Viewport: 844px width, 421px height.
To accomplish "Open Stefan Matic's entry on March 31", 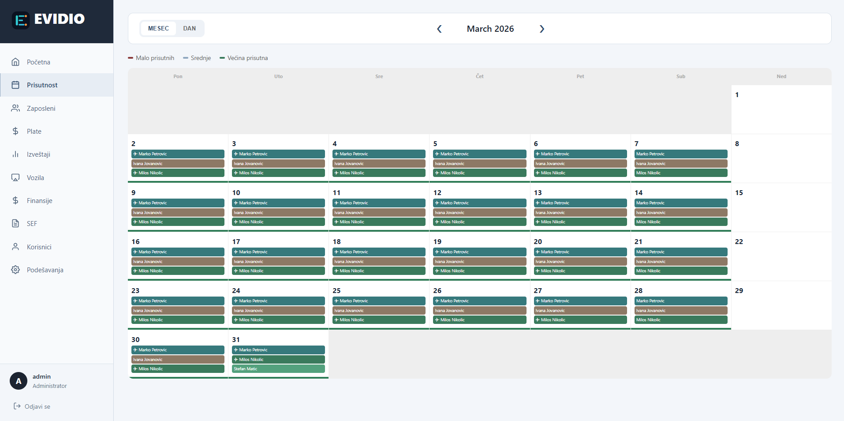I will (278, 368).
